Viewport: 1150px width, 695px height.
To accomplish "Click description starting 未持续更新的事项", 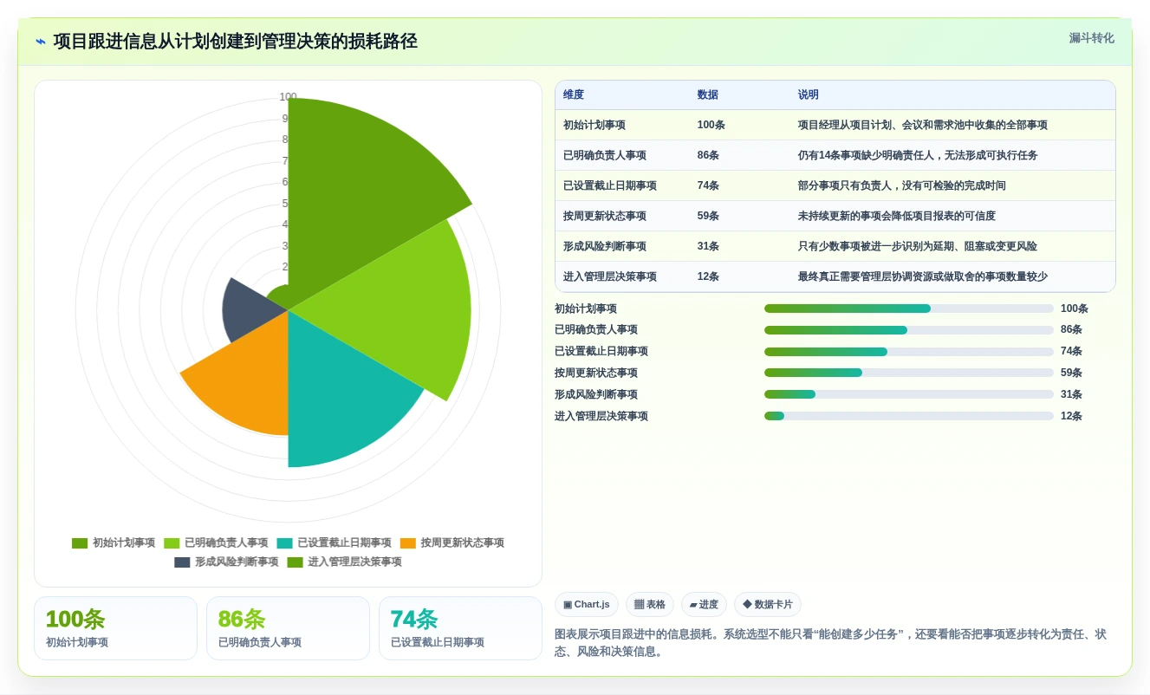I will (897, 217).
